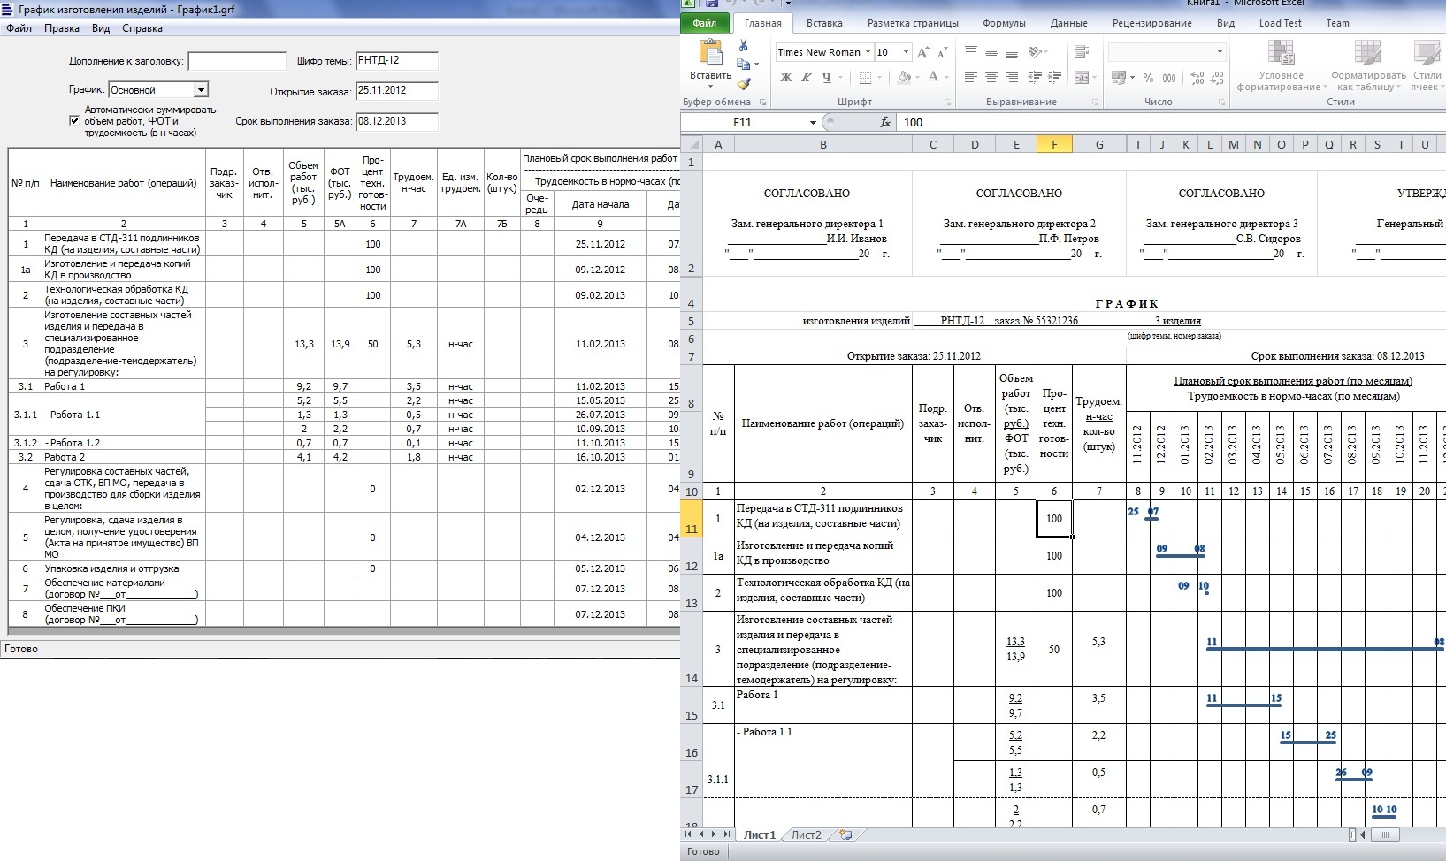Viewport: 1446px width, 861px height.
Task: Click the Format Painter brush icon
Action: 743,84
